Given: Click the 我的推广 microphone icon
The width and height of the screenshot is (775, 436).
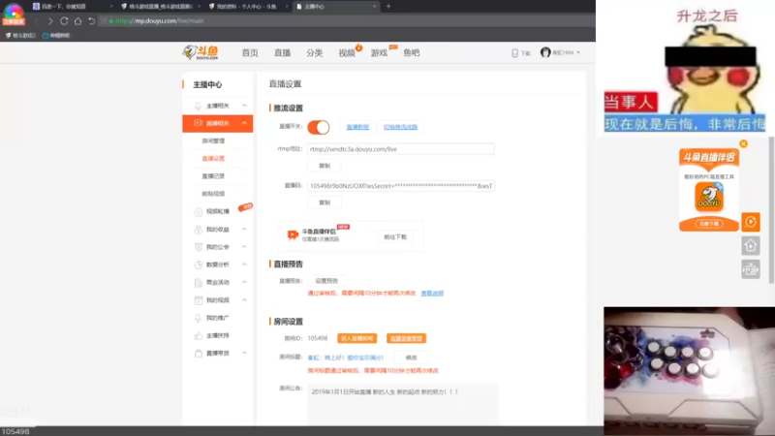Looking at the screenshot, I should coord(199,318).
